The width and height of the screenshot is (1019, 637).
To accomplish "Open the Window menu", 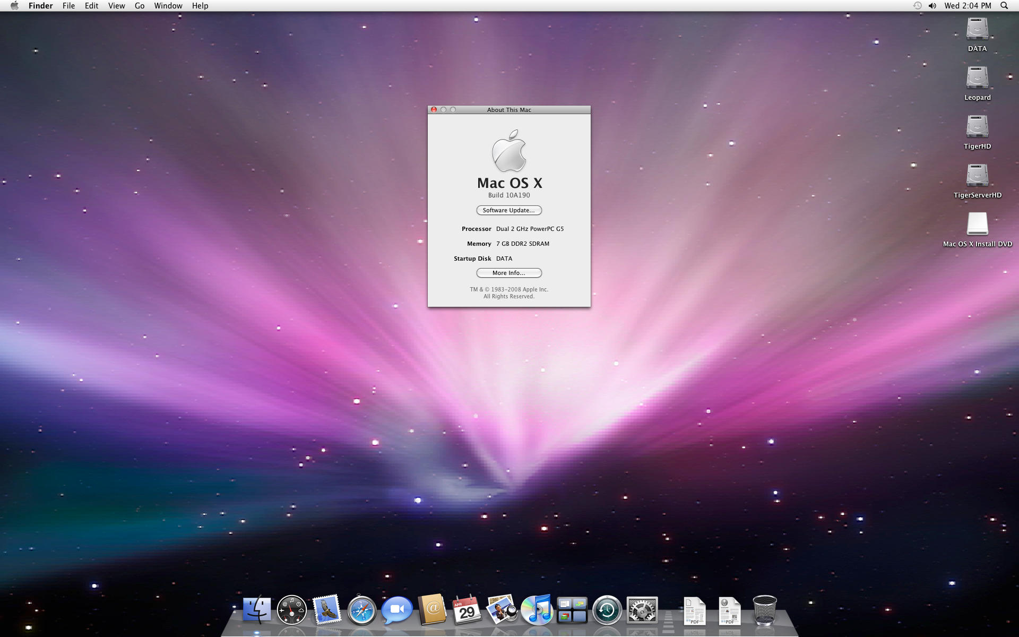I will tap(168, 6).
